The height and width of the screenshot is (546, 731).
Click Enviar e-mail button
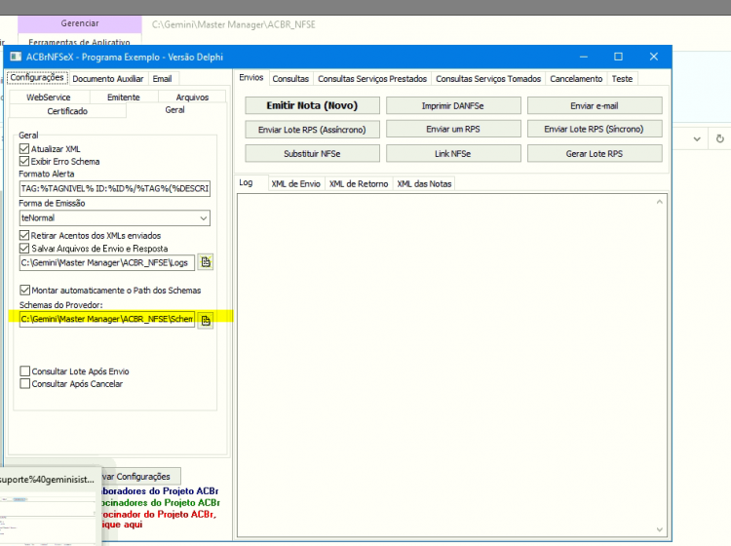click(x=595, y=106)
